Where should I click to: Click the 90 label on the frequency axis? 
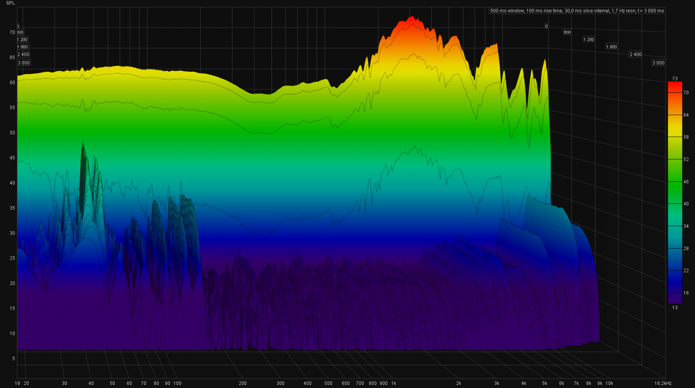tap(167, 383)
